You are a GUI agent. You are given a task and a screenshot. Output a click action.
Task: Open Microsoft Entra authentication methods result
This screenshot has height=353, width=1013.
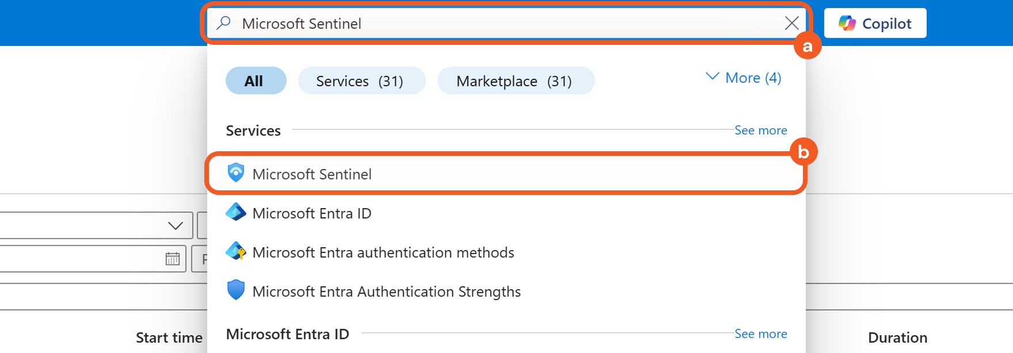click(383, 252)
